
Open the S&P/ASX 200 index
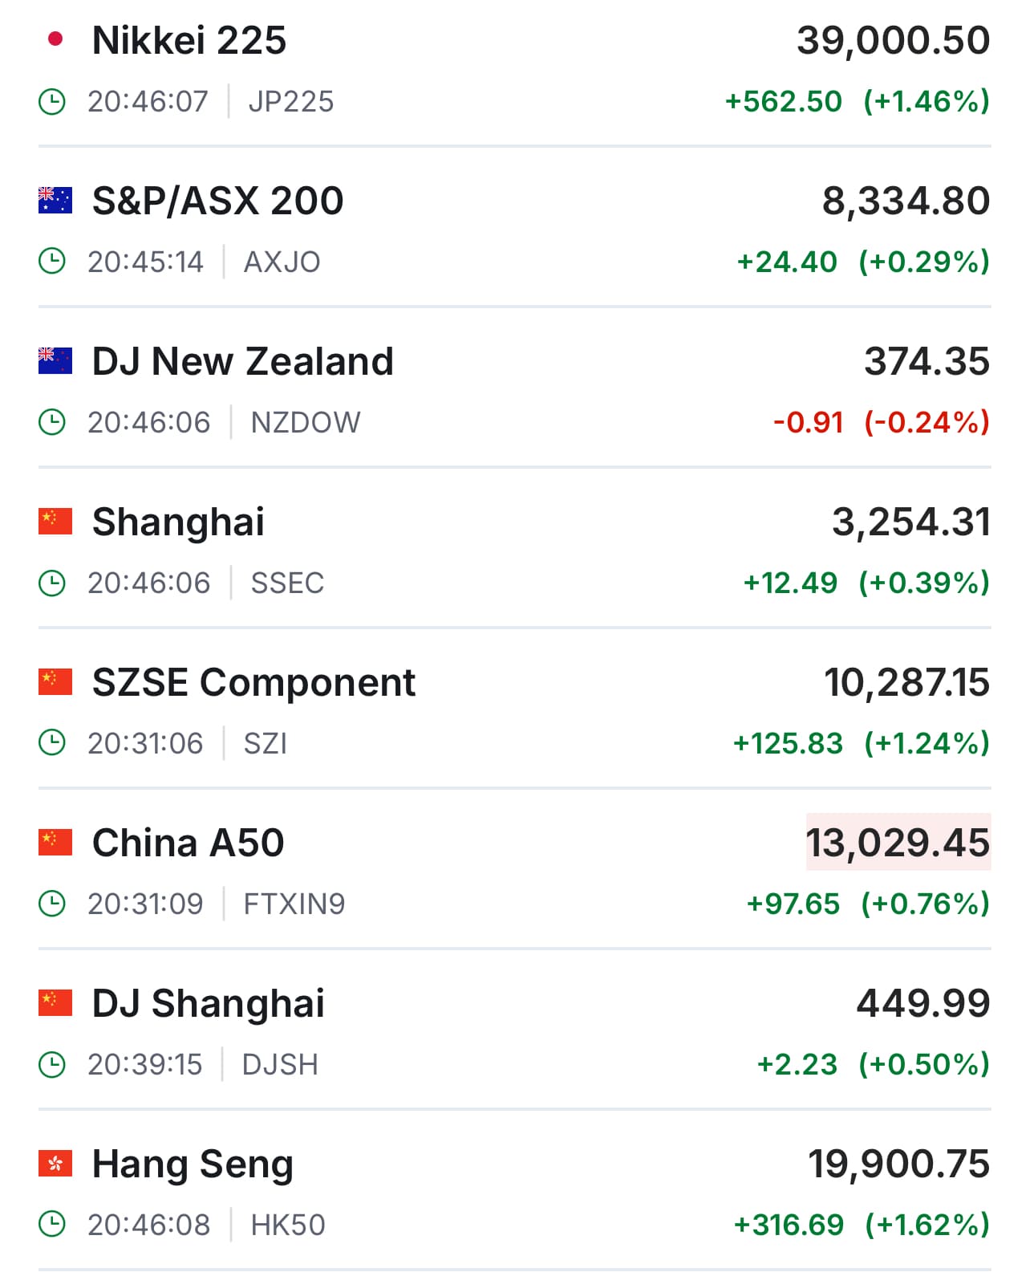[x=217, y=201]
